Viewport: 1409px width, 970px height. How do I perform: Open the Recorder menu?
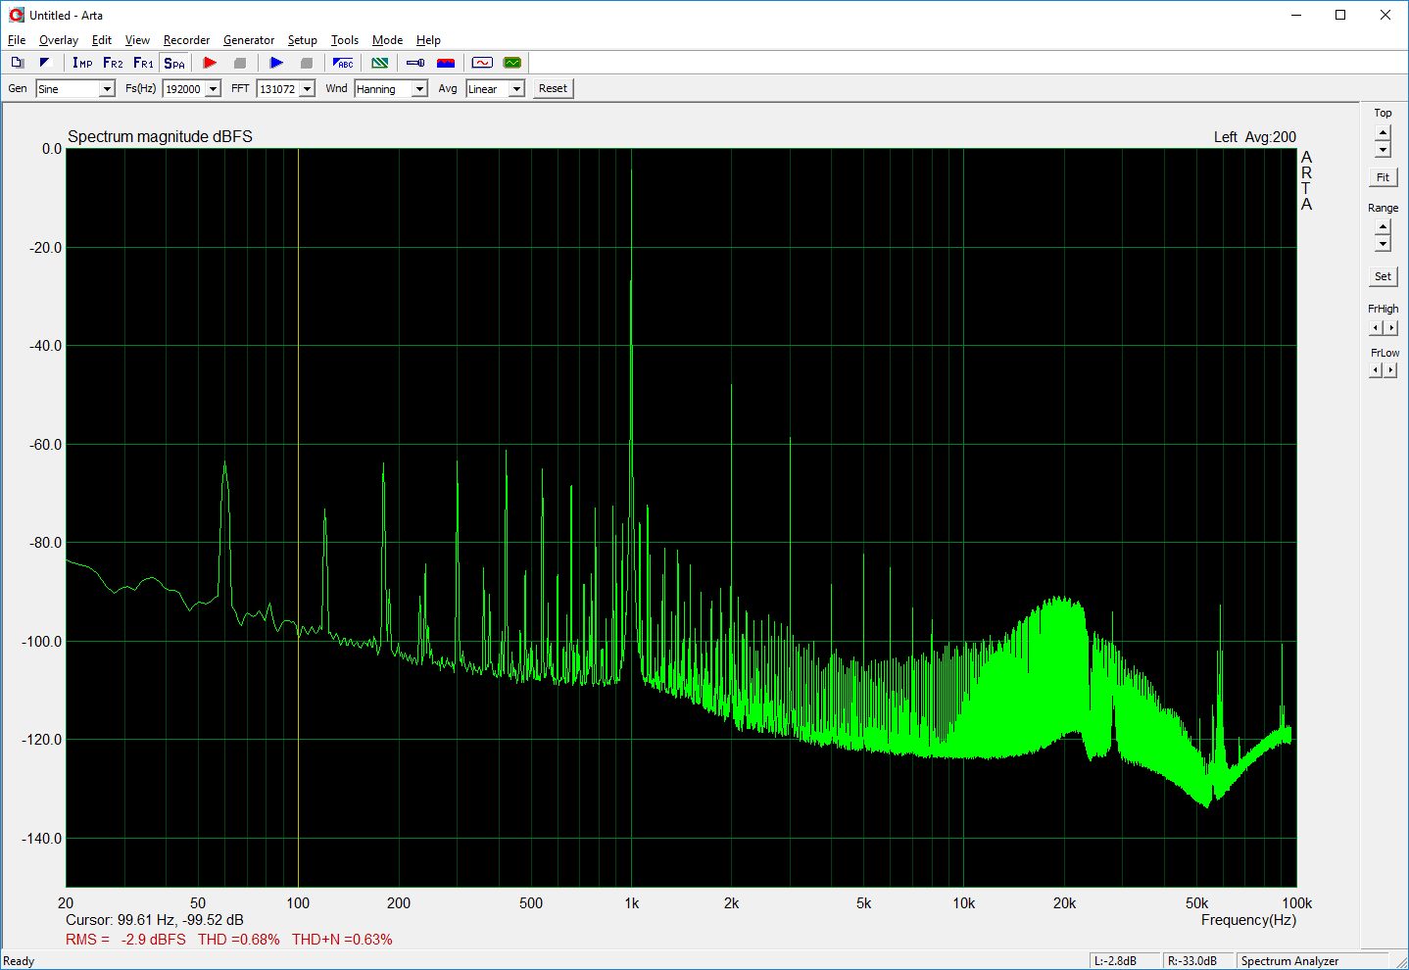(186, 40)
